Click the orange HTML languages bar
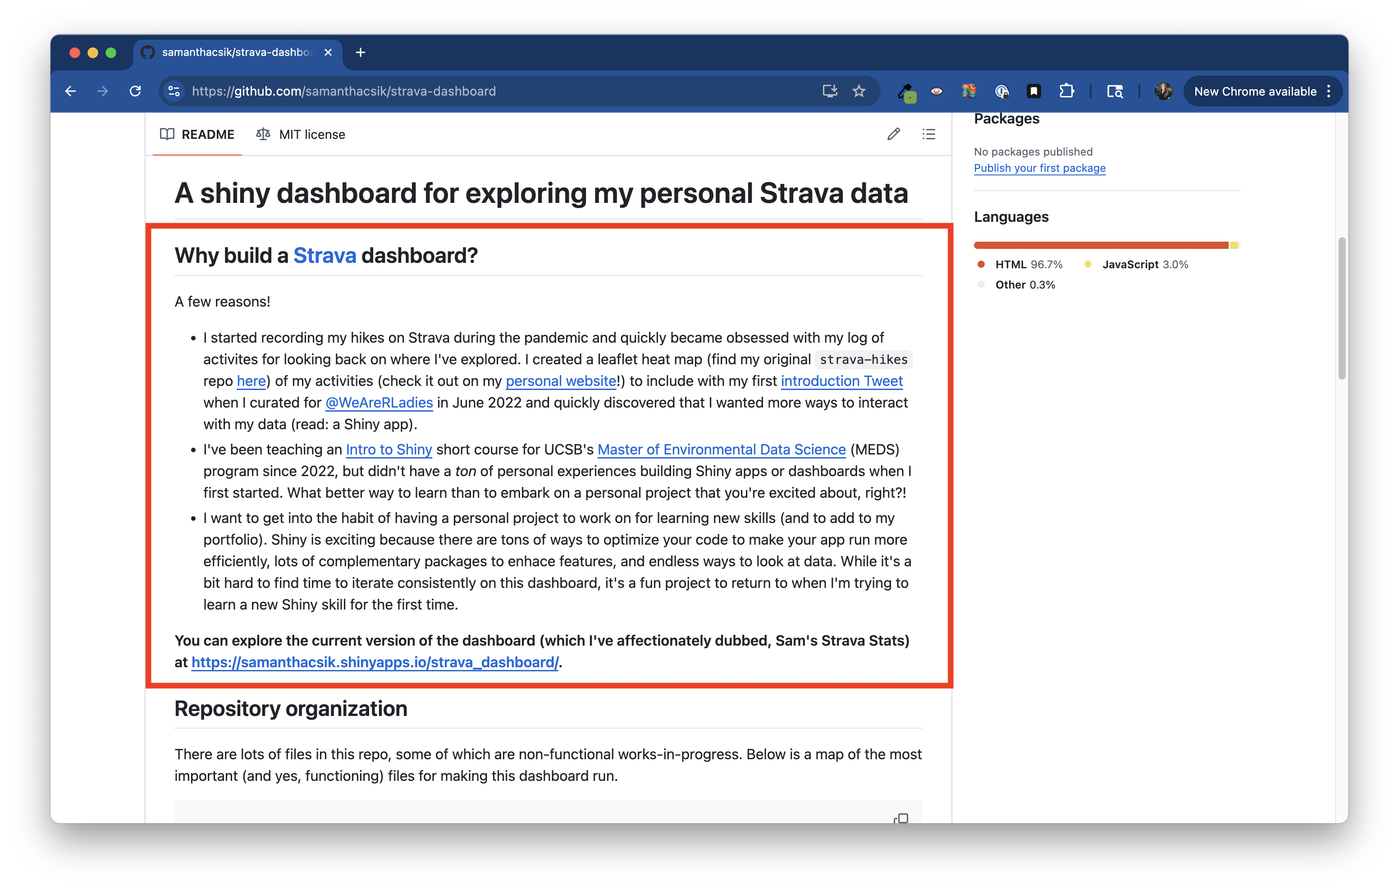 click(x=1100, y=245)
